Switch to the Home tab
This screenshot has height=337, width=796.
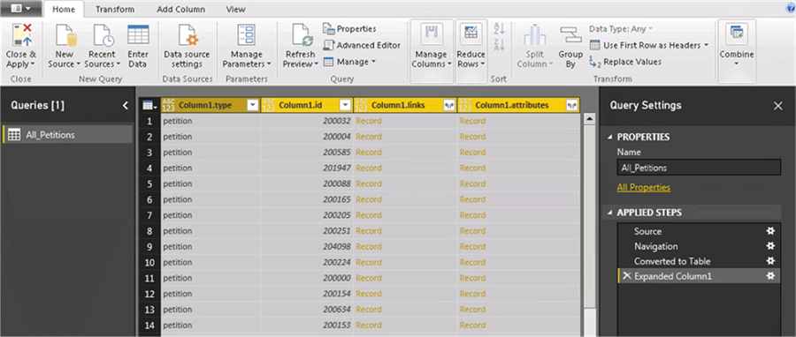[x=64, y=9]
